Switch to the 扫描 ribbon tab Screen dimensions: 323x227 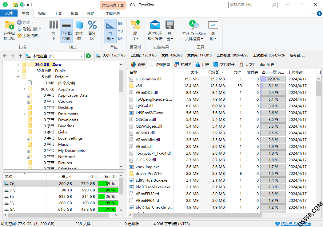coord(42,13)
